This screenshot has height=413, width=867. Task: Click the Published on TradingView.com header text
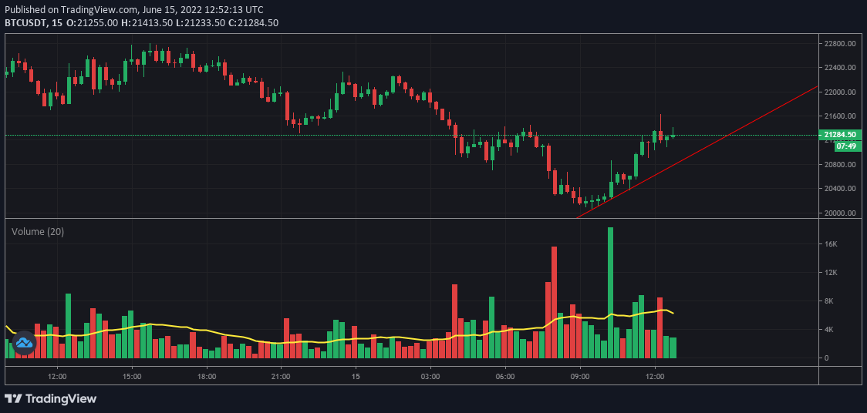133,10
